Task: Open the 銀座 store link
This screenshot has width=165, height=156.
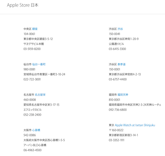Action: coord(35,29)
